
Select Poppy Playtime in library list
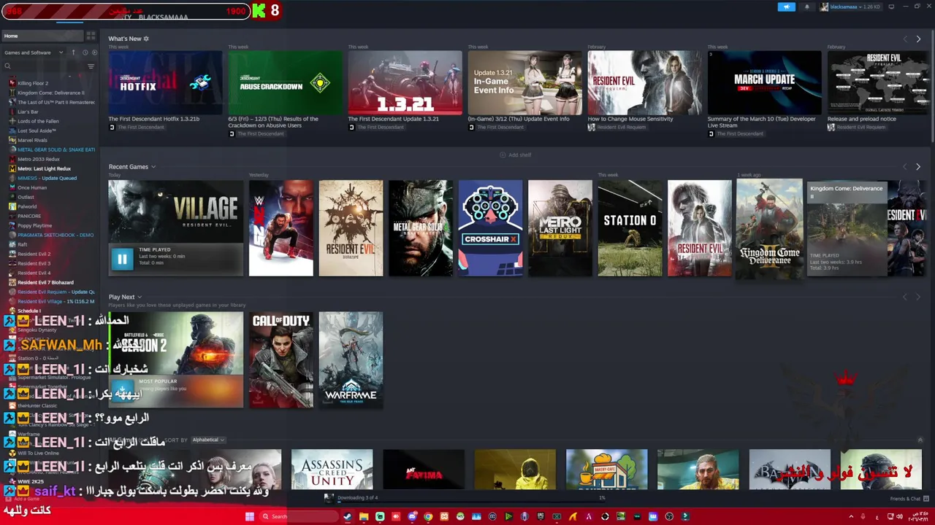pos(34,225)
